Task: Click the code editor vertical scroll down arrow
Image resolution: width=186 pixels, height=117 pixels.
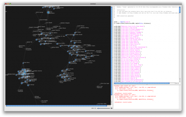Action: 180,82
